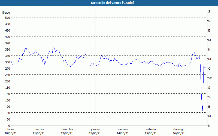Screen dimensions: 218x136
Task: Select the 180 degree axis label
Action: pyautogui.click(x=8, y=88)
